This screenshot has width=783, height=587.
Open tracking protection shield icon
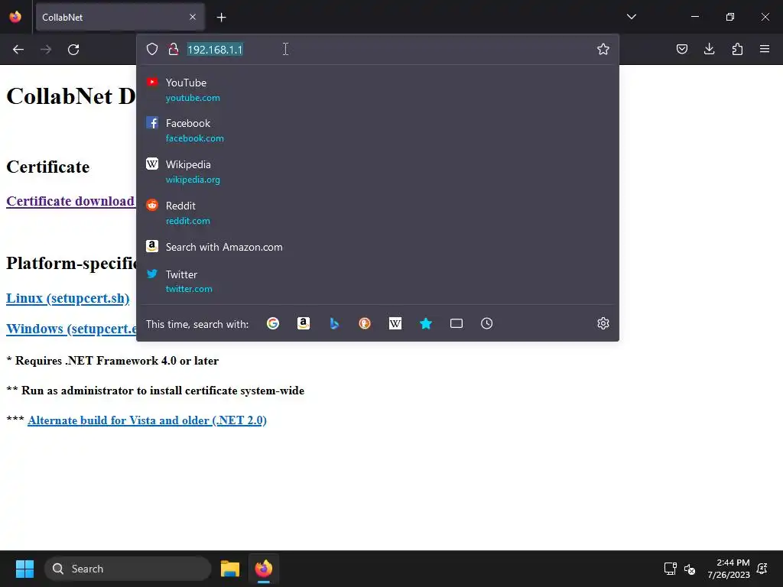[x=152, y=49]
